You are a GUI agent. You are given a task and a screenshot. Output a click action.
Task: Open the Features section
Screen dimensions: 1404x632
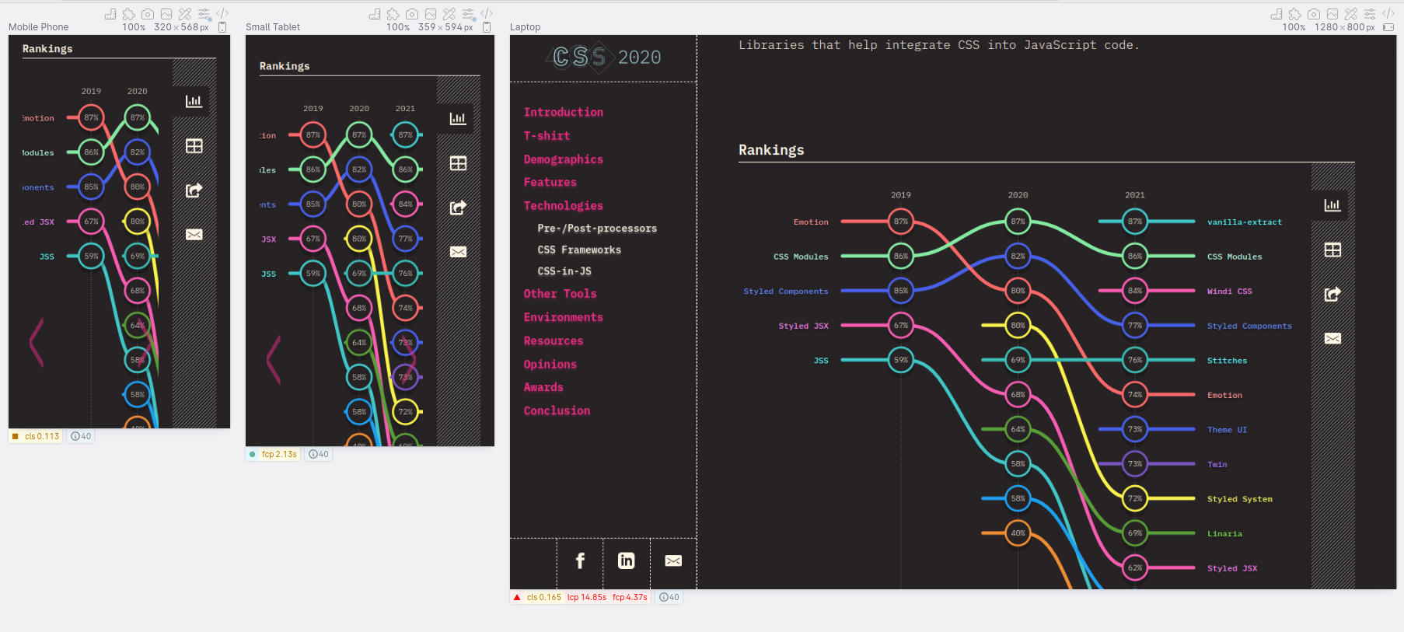[550, 182]
